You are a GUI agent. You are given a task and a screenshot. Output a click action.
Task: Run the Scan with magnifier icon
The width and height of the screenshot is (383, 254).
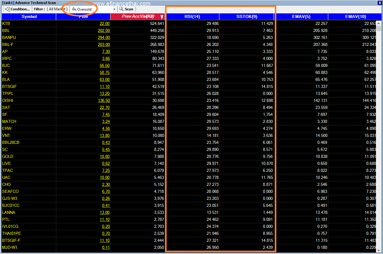[x=126, y=9]
